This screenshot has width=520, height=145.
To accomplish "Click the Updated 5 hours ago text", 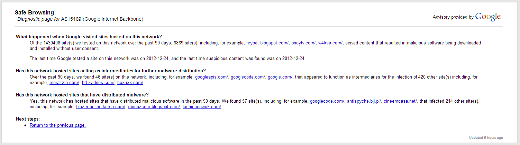I will click(x=486, y=138).
